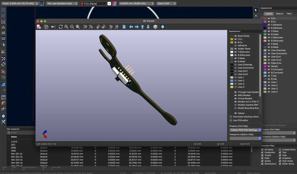Toggle Values visibility in 3D Viewer
This screenshot has height=174, width=297.
(x=236, y=113)
